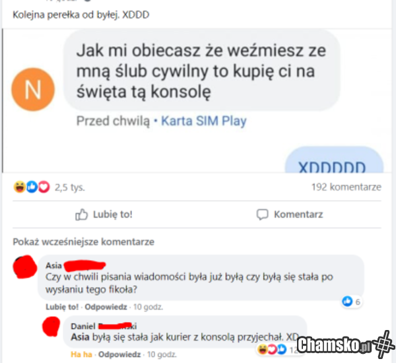Click the speech bubble icon beside Komentarz

click(262, 214)
